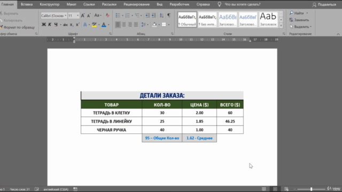The height and width of the screenshot is (192, 342).
Task: Click Replace (Заменить)
Action: coord(299,20)
